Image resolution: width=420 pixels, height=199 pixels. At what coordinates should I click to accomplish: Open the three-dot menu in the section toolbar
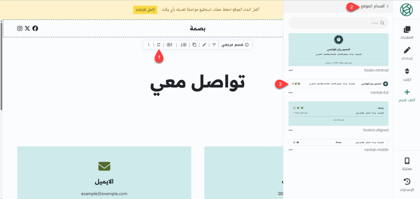tap(148, 45)
